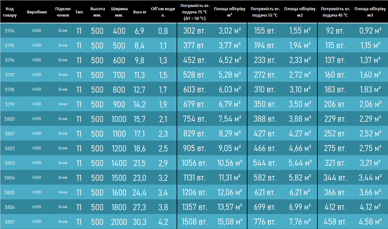388x229 pixels.
Task: Click the 'Потужність вт. подача 45 °C' header
Action: (335, 12)
